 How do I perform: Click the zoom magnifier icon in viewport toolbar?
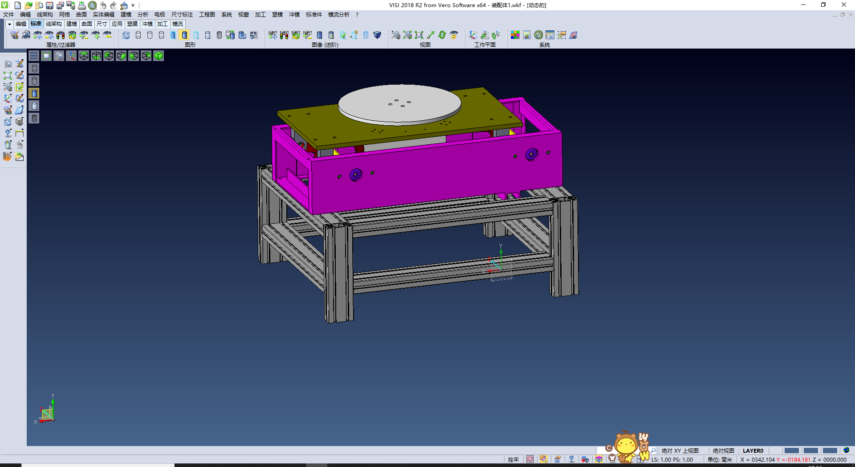[59, 56]
